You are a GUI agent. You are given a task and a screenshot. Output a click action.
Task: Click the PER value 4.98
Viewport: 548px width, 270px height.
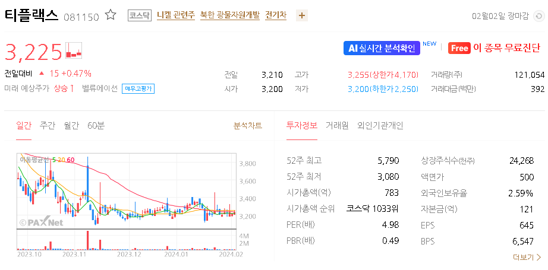pyautogui.click(x=390, y=225)
